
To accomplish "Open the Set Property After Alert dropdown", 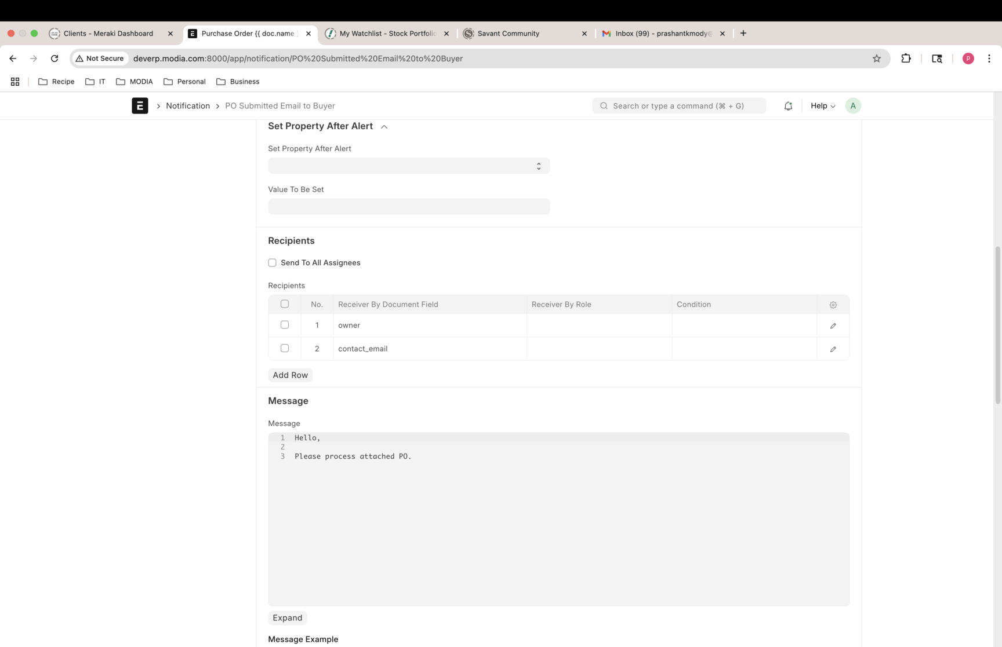I will (x=409, y=166).
